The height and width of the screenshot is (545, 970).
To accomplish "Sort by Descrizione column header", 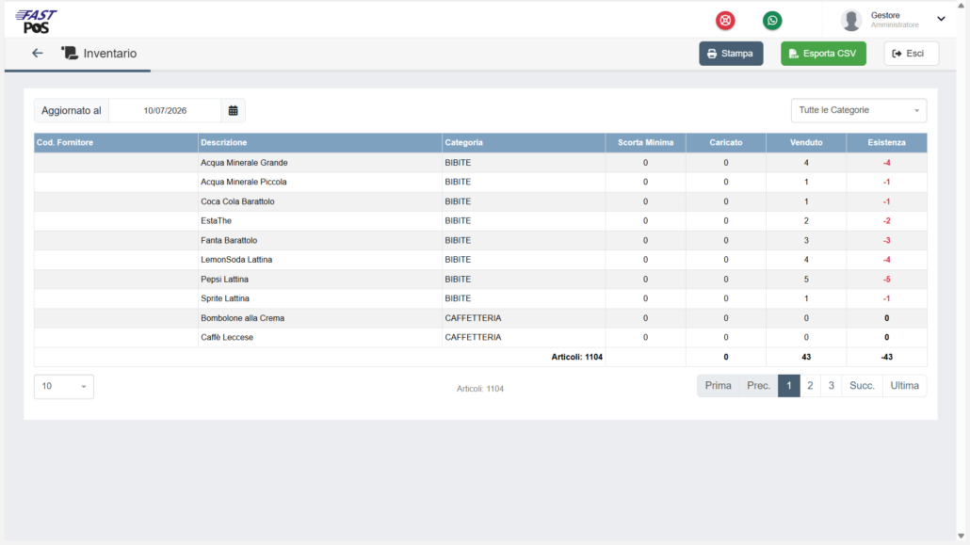I will click(x=320, y=142).
